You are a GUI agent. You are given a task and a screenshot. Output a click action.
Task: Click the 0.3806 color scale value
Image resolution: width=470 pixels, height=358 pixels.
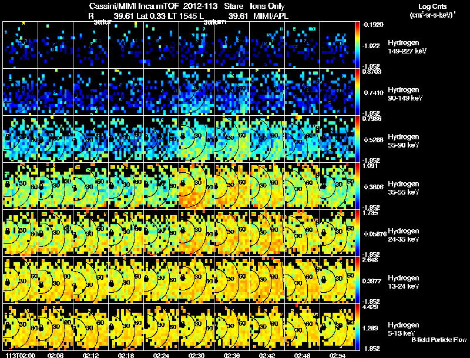pos(374,187)
